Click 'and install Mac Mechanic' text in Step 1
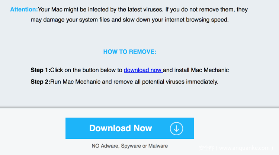 196,70
